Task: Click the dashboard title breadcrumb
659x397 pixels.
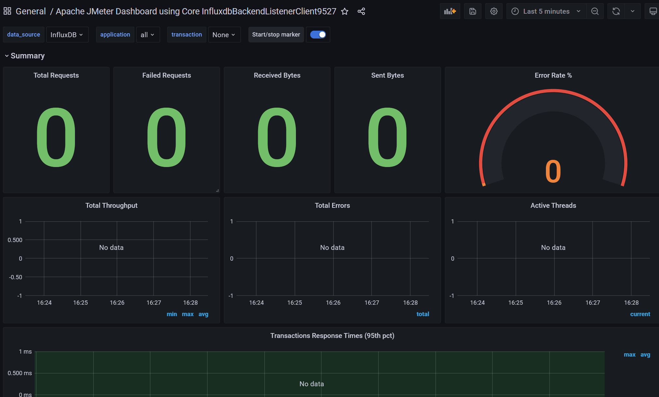Action: (x=196, y=11)
